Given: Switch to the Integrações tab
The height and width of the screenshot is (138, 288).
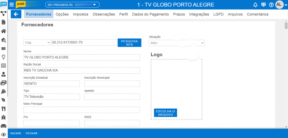Looking at the screenshot, I should point(199,14).
